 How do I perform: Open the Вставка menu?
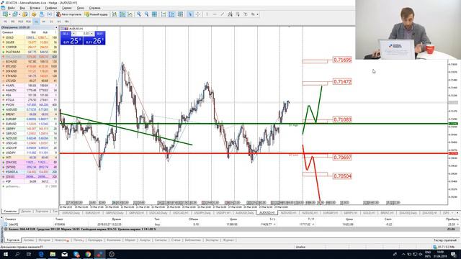tap(35, 8)
